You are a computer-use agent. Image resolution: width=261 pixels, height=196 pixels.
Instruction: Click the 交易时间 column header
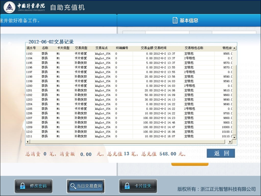point(160,48)
